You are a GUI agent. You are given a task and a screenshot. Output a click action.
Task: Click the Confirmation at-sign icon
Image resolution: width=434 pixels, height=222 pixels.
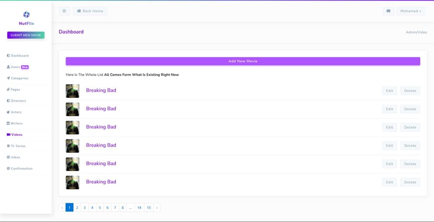(x=8, y=169)
